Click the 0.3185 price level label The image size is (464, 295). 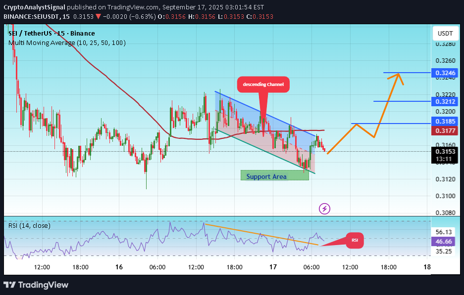[445, 122]
